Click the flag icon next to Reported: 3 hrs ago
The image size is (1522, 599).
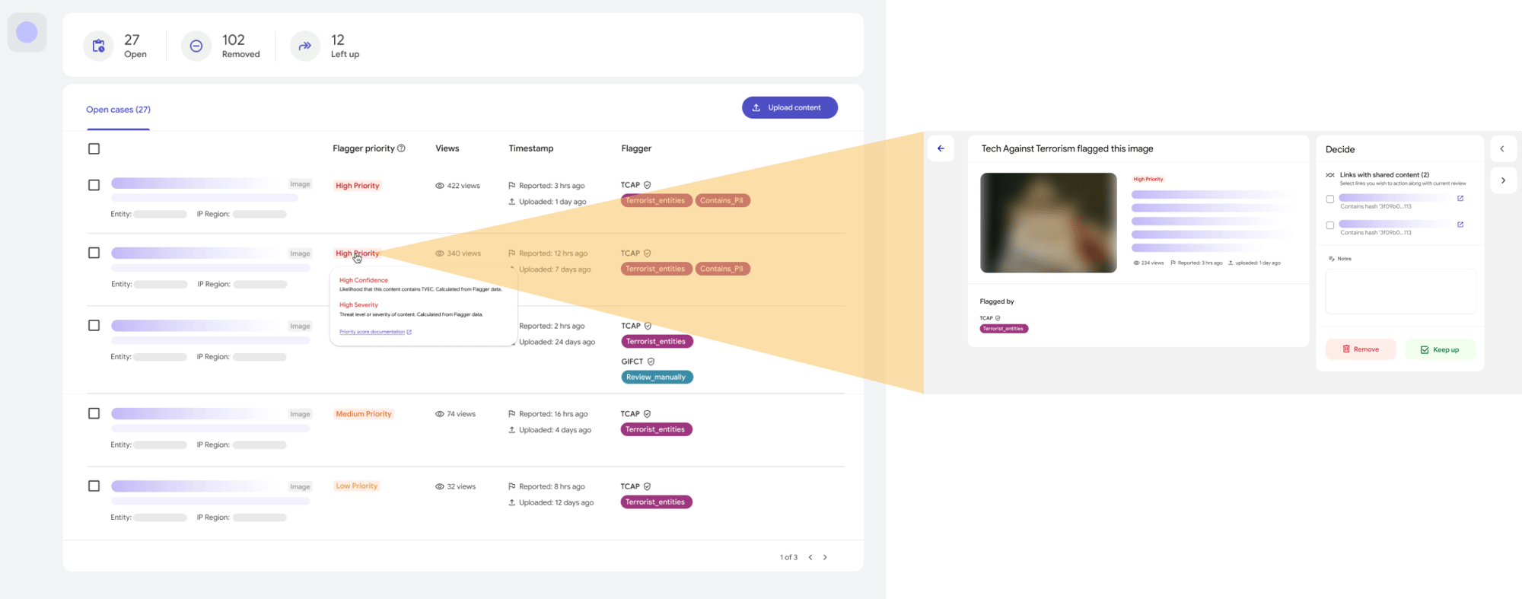point(511,186)
